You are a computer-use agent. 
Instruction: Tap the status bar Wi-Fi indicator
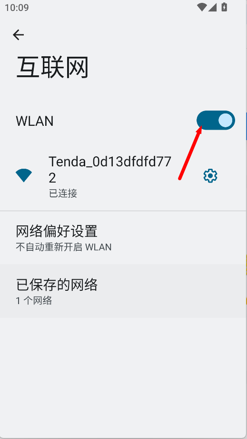click(x=201, y=7)
